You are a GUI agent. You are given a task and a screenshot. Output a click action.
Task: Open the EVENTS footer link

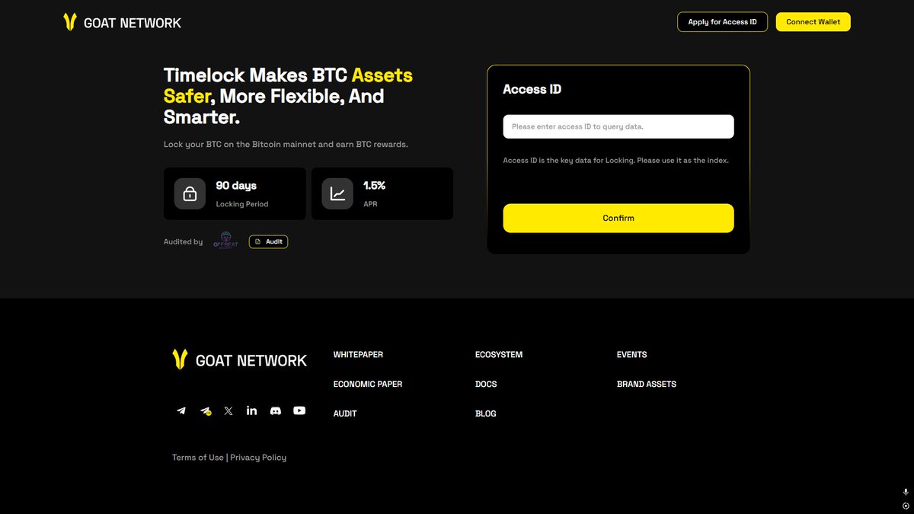(631, 355)
